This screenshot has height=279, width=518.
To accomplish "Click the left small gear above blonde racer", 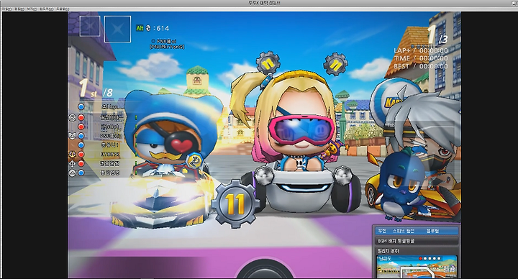I will click(x=268, y=63).
